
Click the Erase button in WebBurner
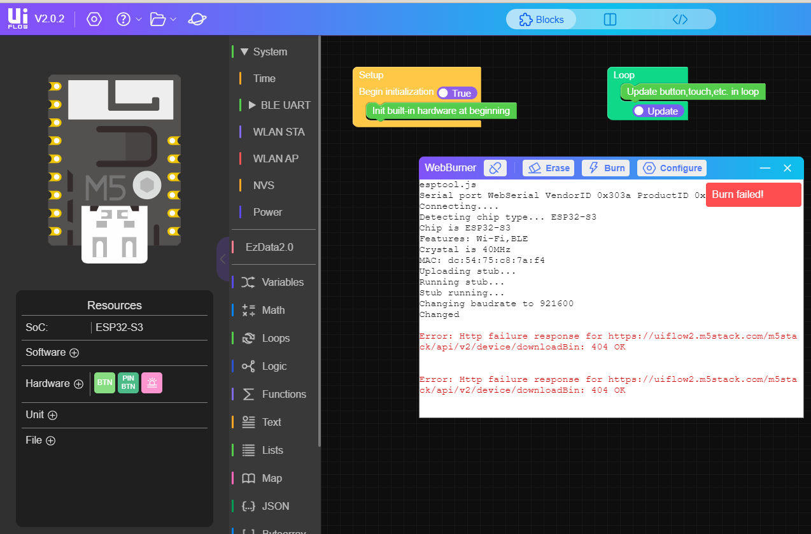(x=548, y=168)
